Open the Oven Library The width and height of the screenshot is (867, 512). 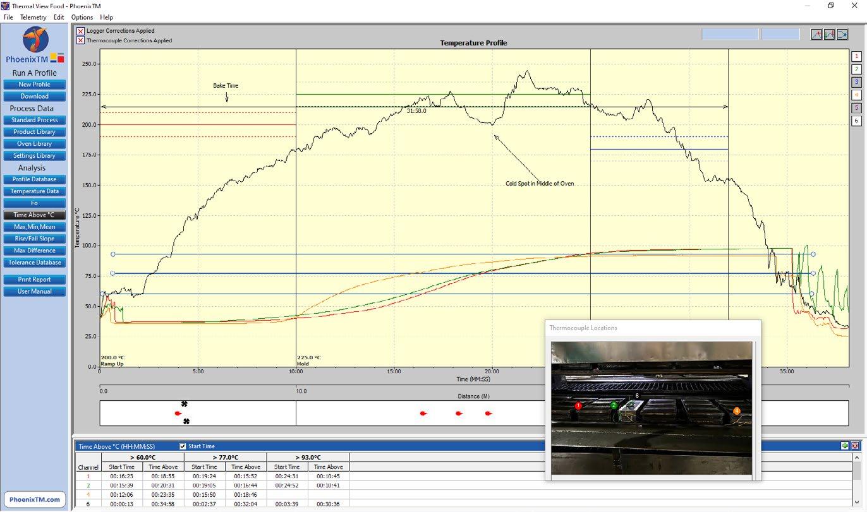34,144
